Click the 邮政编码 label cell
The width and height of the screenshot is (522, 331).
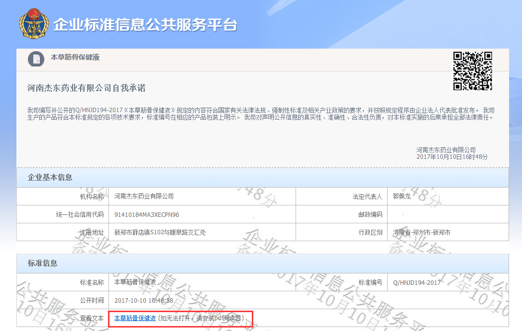click(x=341, y=214)
